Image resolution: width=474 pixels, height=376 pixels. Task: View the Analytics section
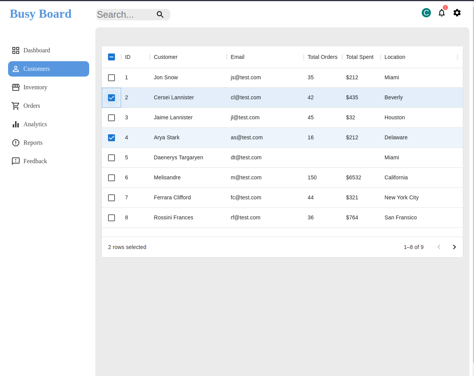(35, 124)
